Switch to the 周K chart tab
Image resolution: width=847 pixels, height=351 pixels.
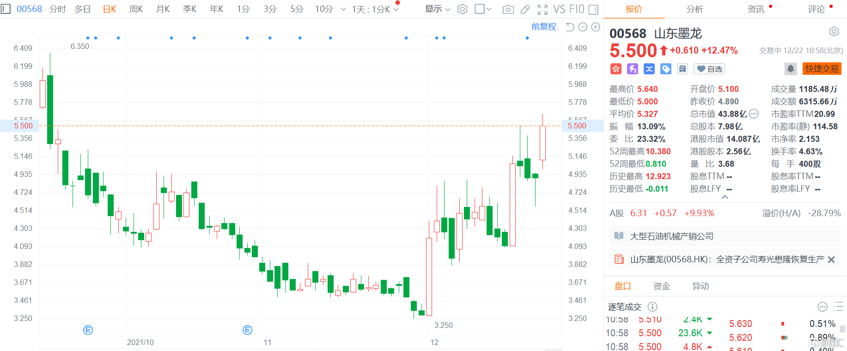tap(136, 9)
